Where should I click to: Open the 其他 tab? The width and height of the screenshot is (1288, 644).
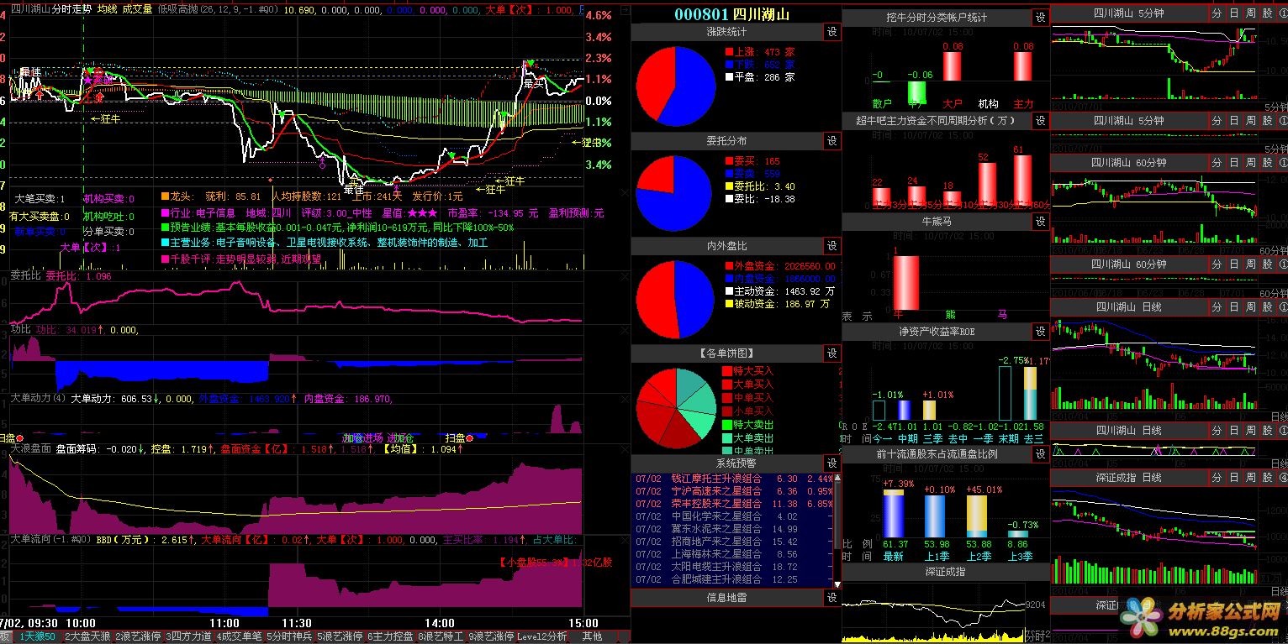click(x=592, y=636)
